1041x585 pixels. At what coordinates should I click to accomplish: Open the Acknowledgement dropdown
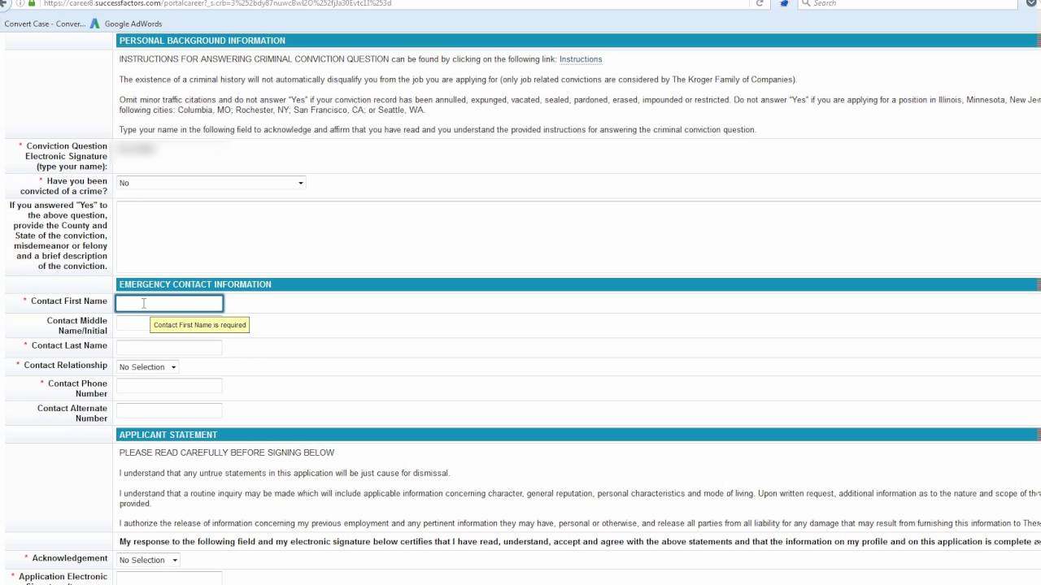point(148,560)
